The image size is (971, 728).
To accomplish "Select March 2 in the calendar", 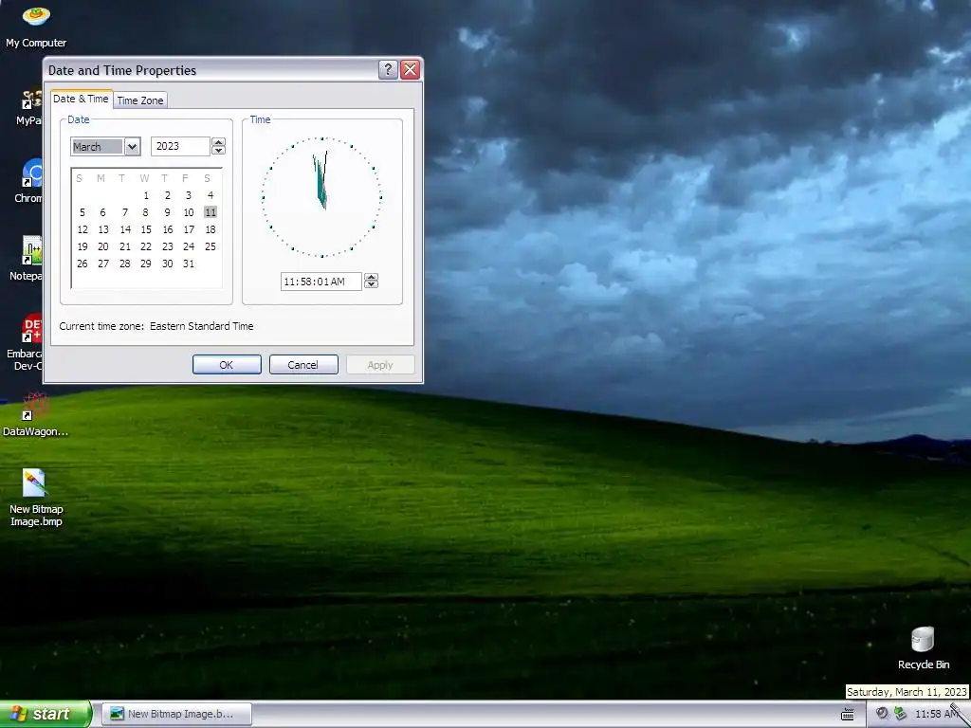I will tap(168, 195).
